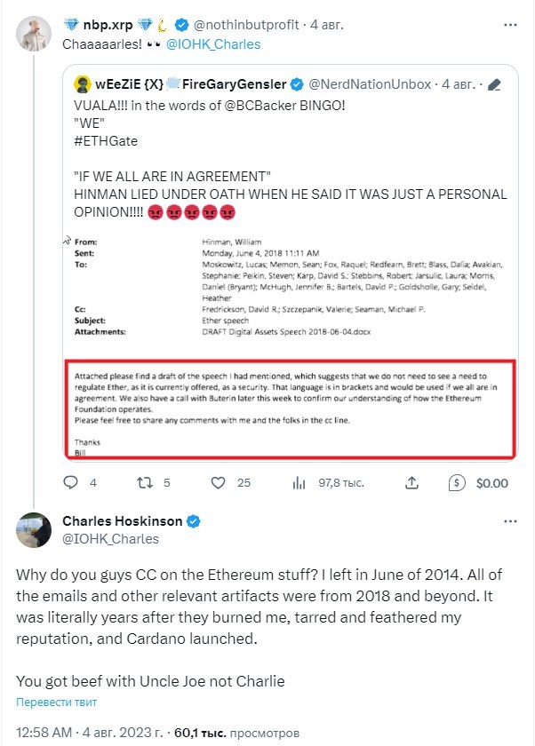Click the retweet icon
The height and width of the screenshot is (746, 535).
(x=145, y=483)
